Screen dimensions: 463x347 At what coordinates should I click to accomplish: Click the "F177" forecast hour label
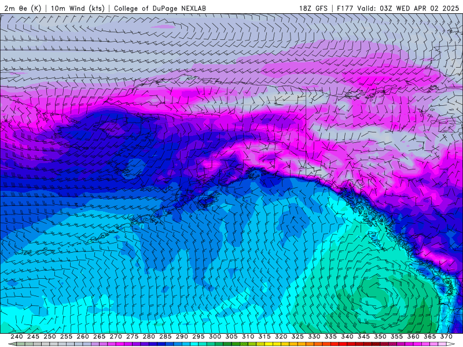[346, 8]
